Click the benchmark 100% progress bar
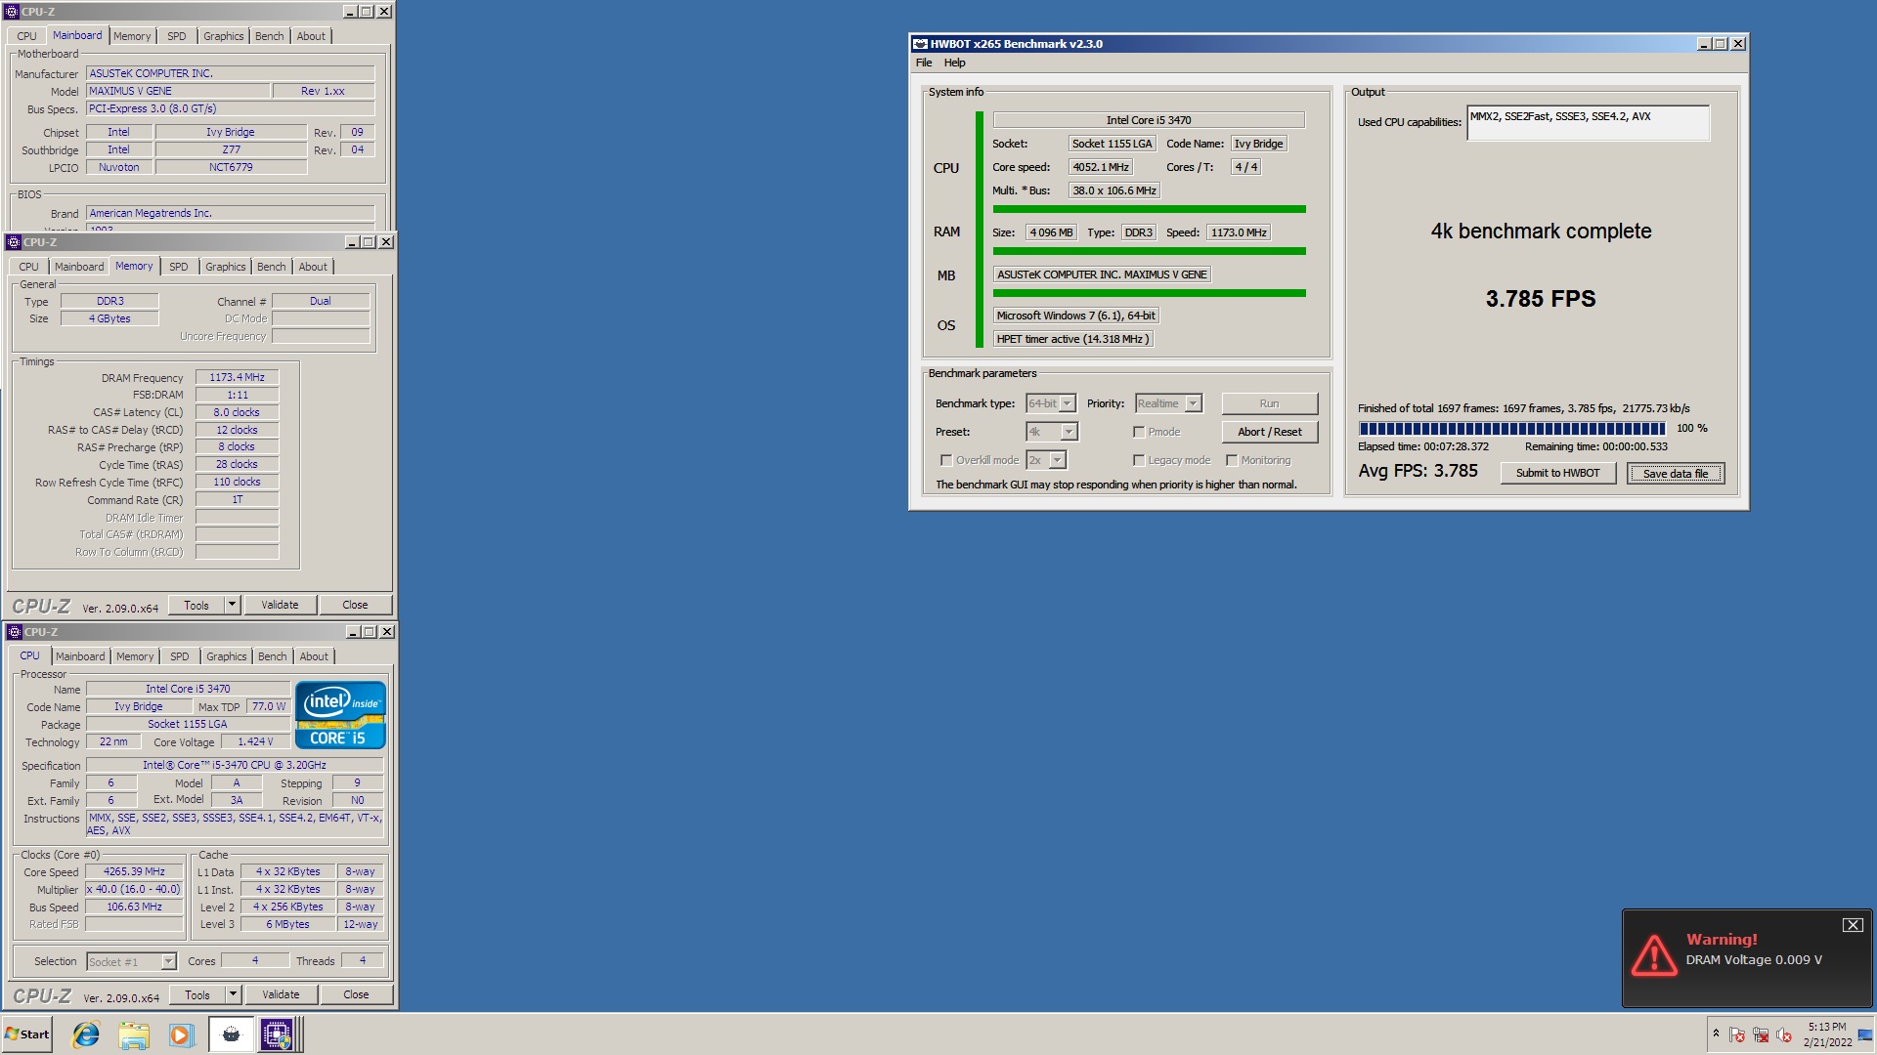The width and height of the screenshot is (1877, 1055). [1512, 429]
